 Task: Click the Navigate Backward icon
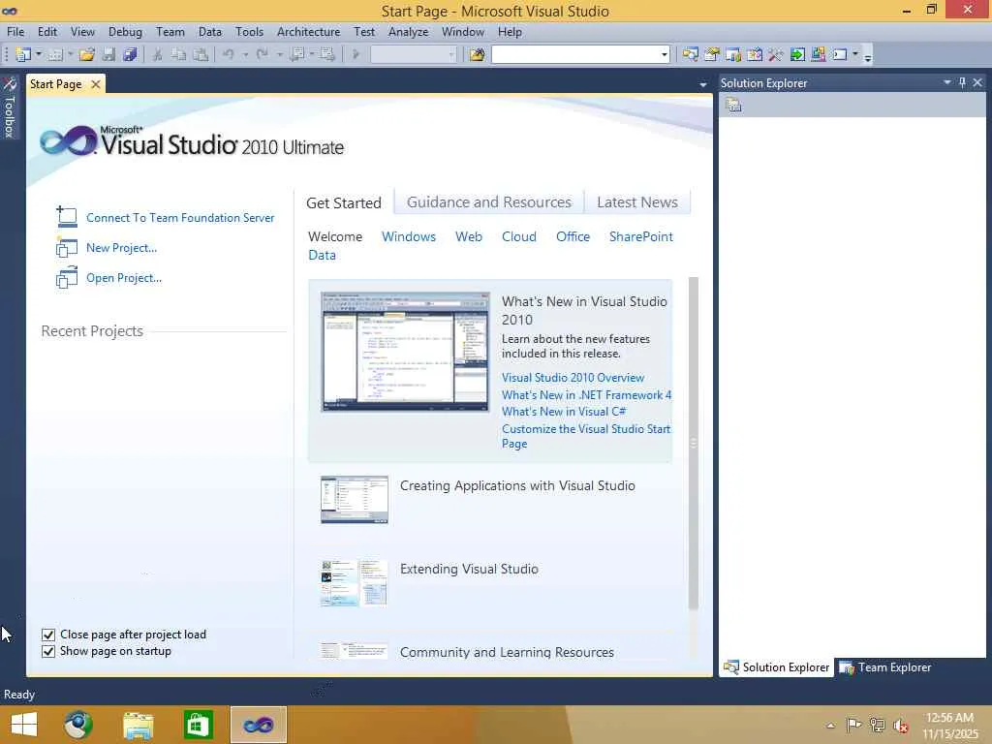(x=296, y=54)
